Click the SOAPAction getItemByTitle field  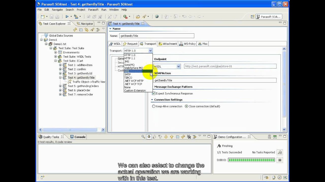(x=215, y=80)
